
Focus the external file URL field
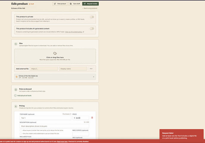pyautogui.click(x=44, y=69)
